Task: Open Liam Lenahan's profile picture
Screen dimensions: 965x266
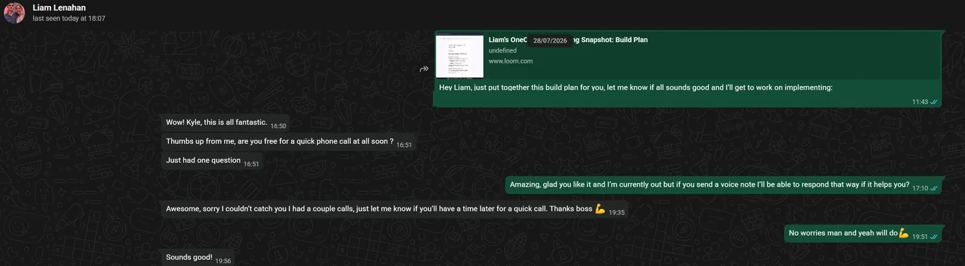Action: coord(14,12)
